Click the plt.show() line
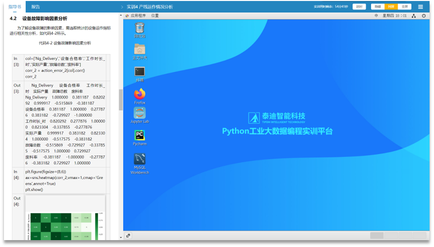This screenshot has width=434, height=247. tap(34, 190)
